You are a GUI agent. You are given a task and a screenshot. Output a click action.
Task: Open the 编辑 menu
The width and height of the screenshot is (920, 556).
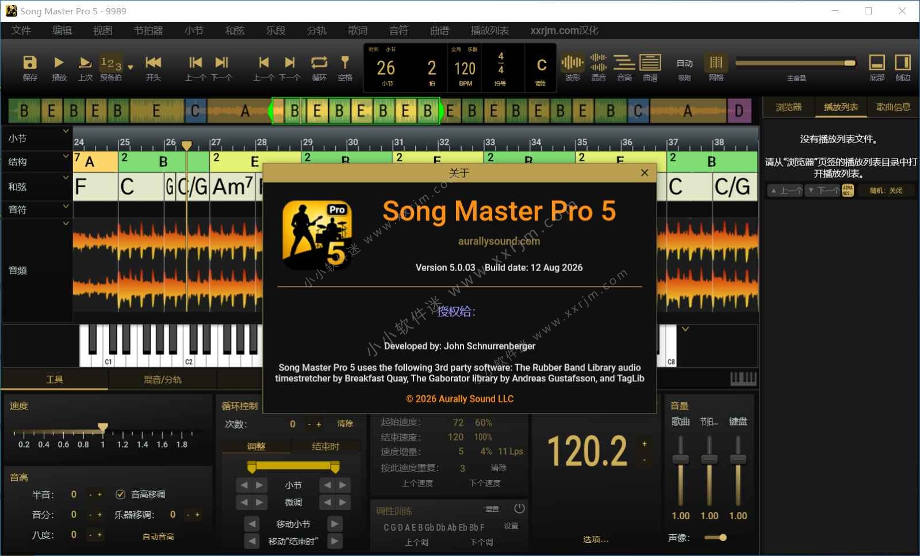(x=62, y=30)
